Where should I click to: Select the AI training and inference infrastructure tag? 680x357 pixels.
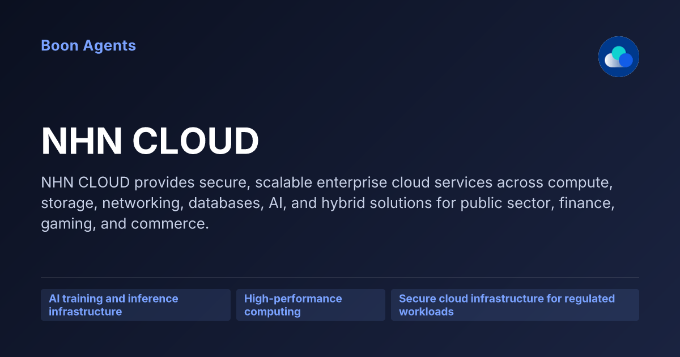(x=135, y=305)
